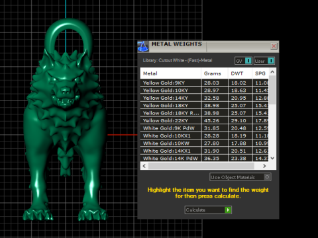Select the White Gold:14KX1 row
This screenshot has width=318, height=238.
coord(204,151)
